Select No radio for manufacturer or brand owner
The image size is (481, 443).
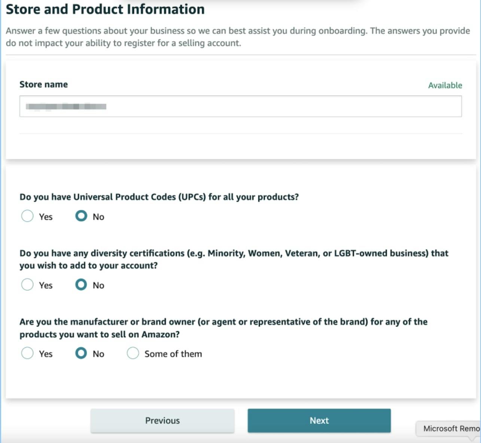81,353
